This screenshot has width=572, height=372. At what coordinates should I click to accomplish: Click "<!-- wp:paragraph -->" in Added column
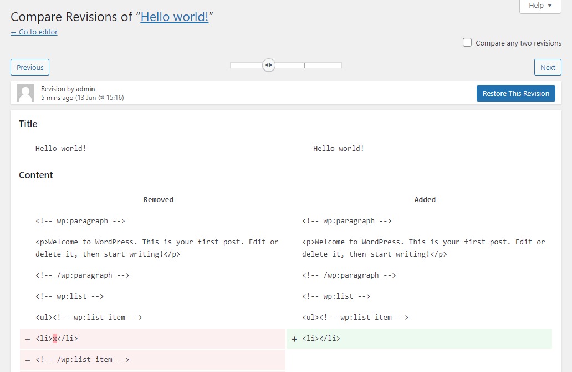(346, 221)
